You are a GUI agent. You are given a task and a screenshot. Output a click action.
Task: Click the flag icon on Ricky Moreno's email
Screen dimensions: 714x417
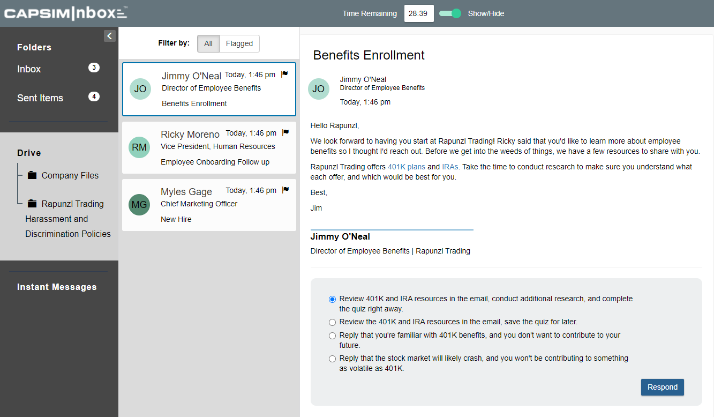tap(285, 133)
